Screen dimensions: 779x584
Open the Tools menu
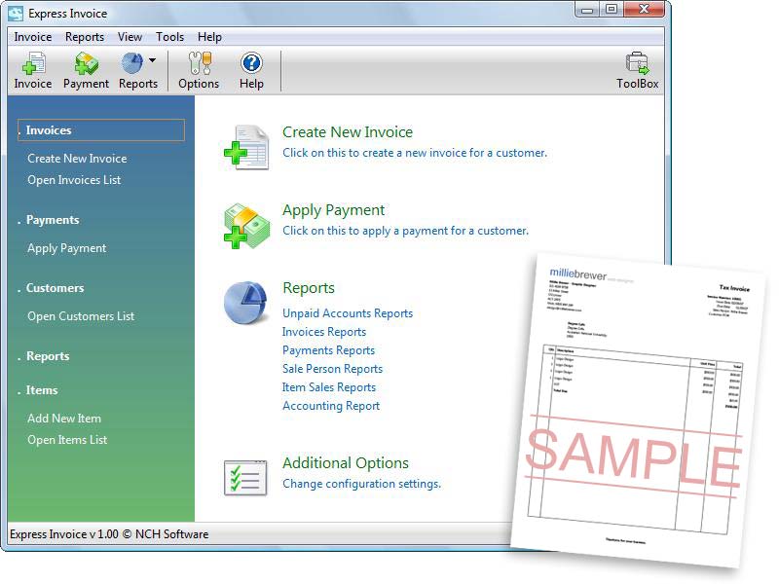click(169, 37)
